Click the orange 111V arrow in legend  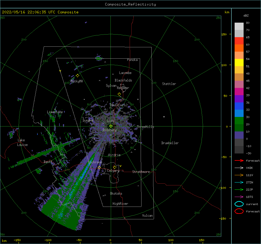(x=239, y=175)
